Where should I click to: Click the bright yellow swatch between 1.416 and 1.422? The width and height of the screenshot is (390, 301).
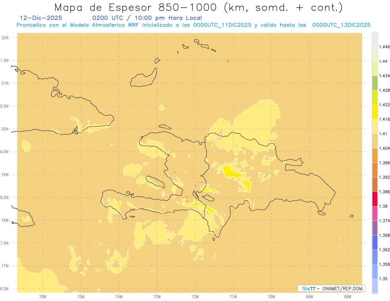[375, 112]
